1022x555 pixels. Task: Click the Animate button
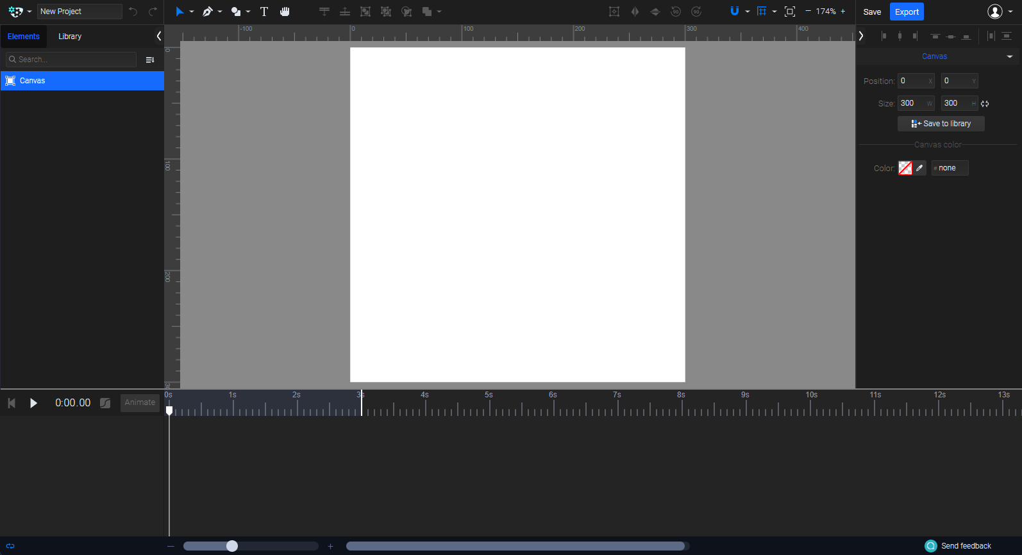click(x=140, y=402)
